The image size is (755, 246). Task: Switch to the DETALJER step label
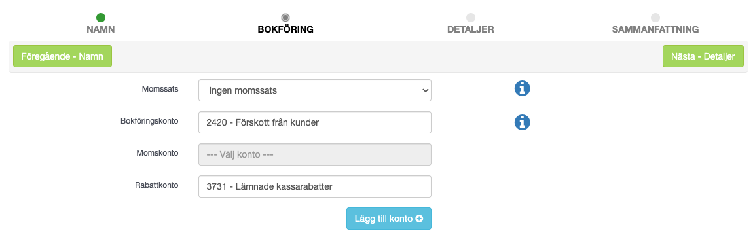click(470, 30)
